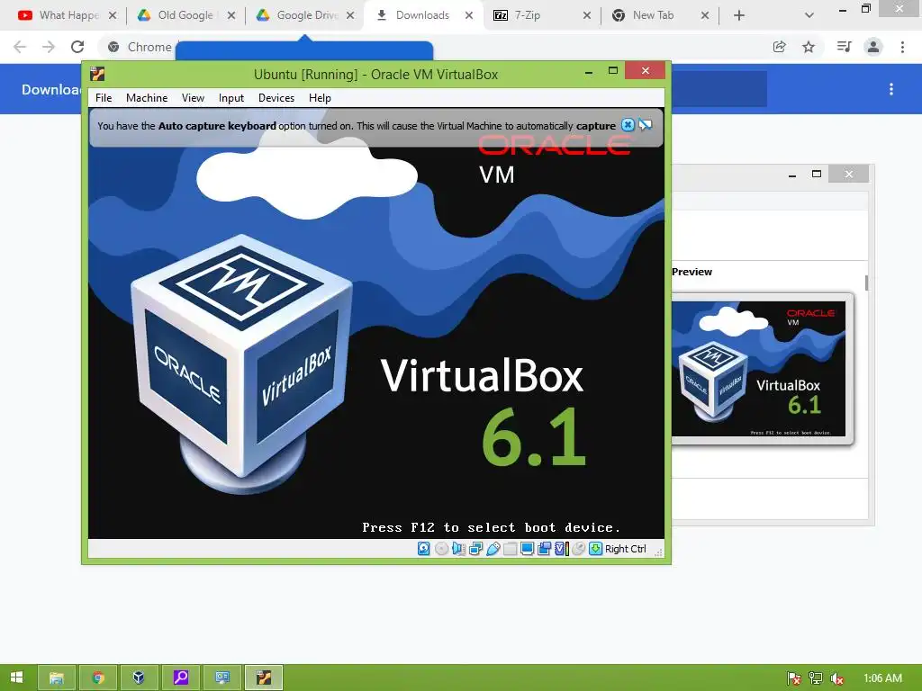Open Chrome's three-dot main menu
Image resolution: width=922 pixels, height=691 pixels.
pos(902,47)
